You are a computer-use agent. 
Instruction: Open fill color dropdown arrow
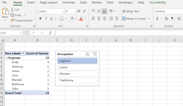coord(76,19)
